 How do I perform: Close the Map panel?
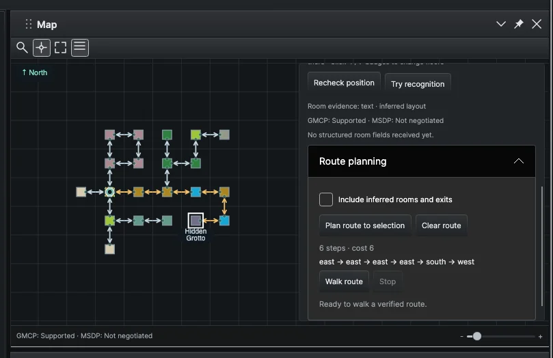point(537,24)
